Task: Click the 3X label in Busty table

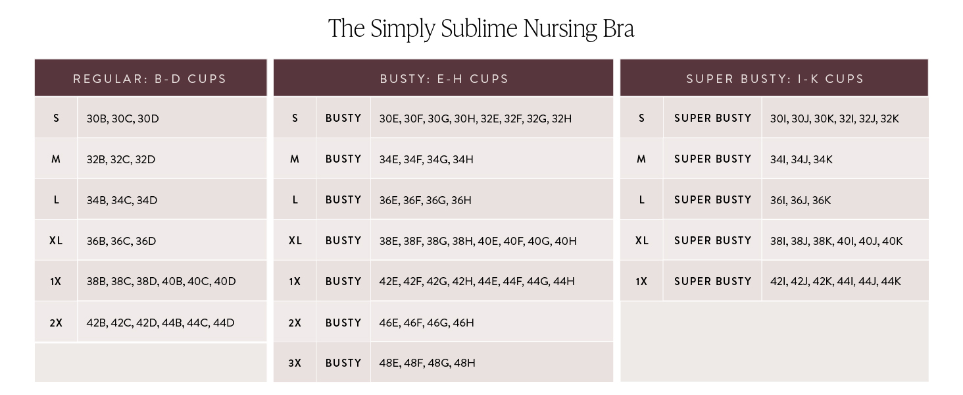Action: [x=295, y=363]
